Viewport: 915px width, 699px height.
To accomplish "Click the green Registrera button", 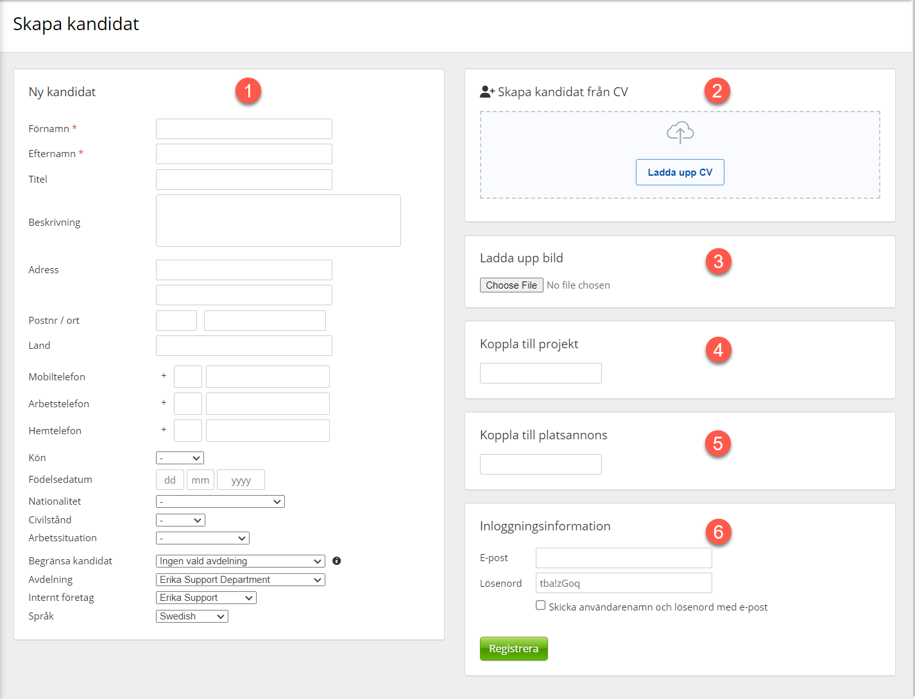I will (x=513, y=648).
